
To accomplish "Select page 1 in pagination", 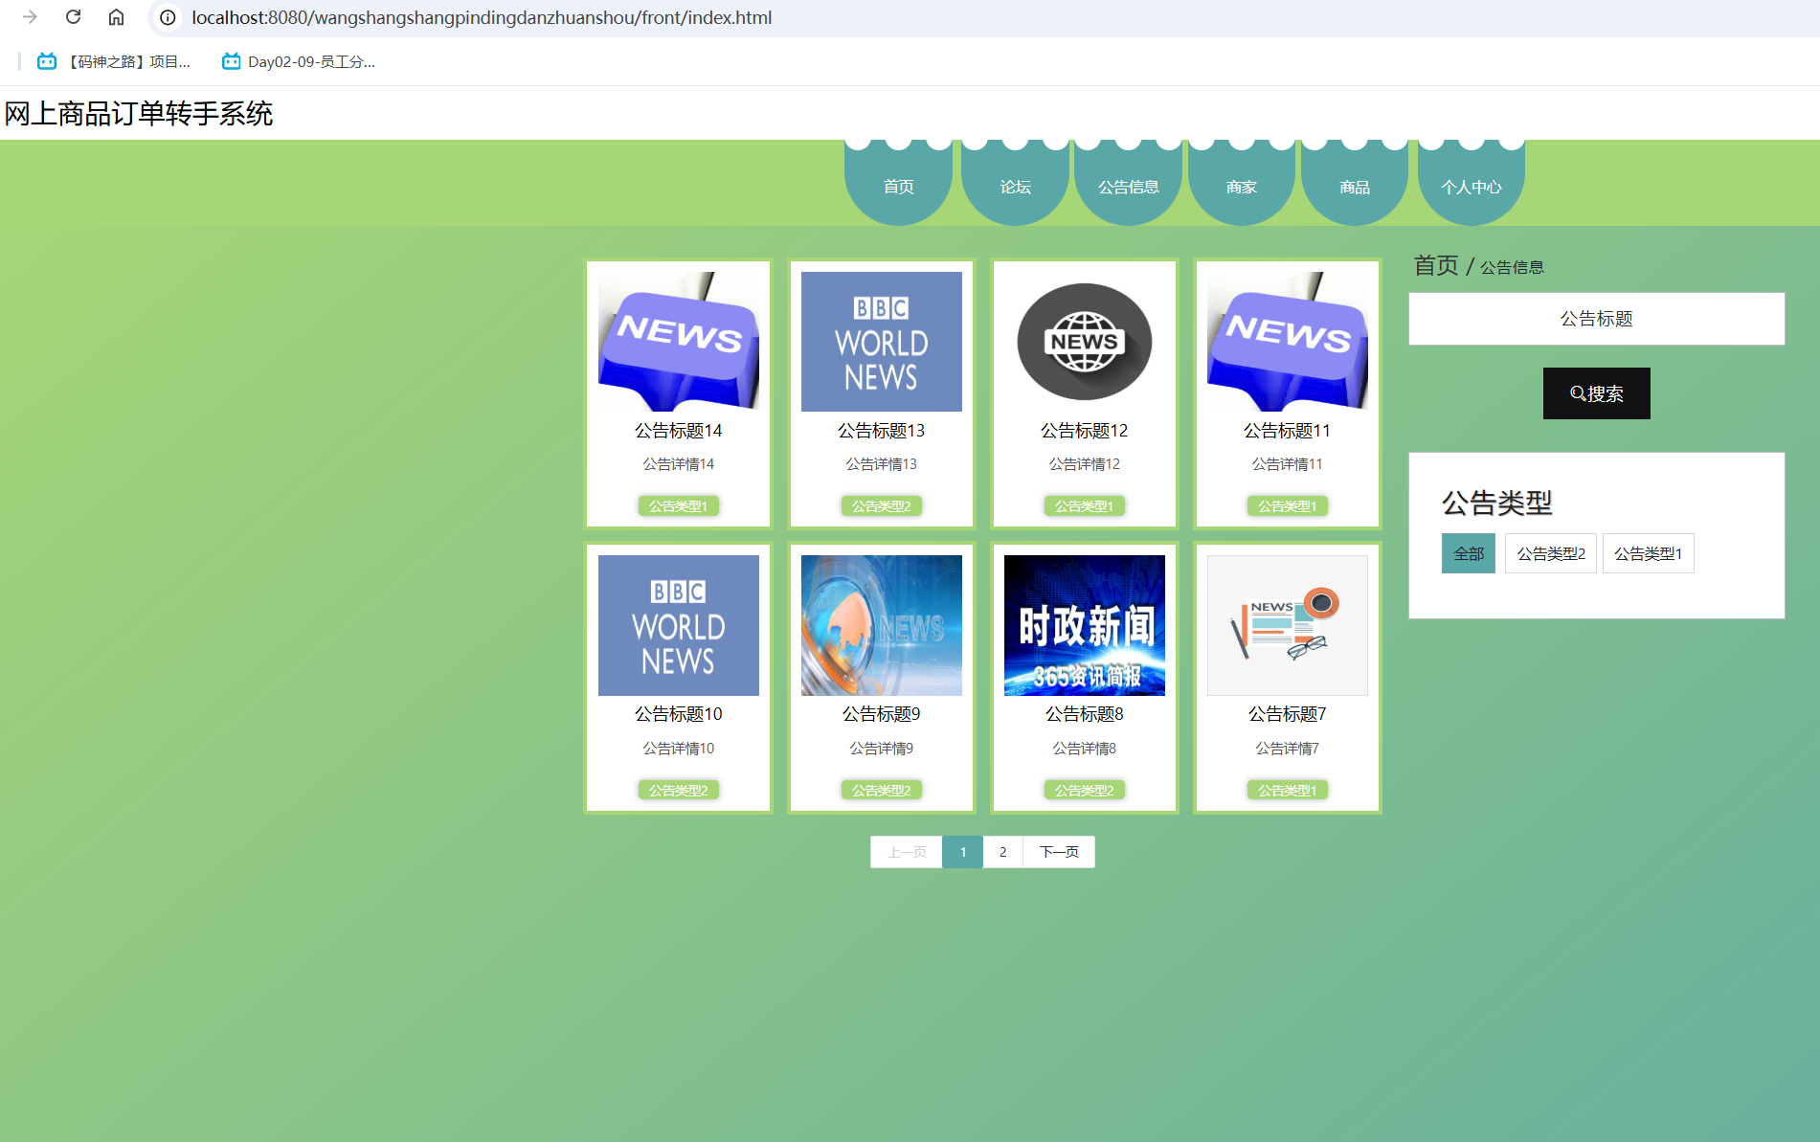I will (x=963, y=852).
